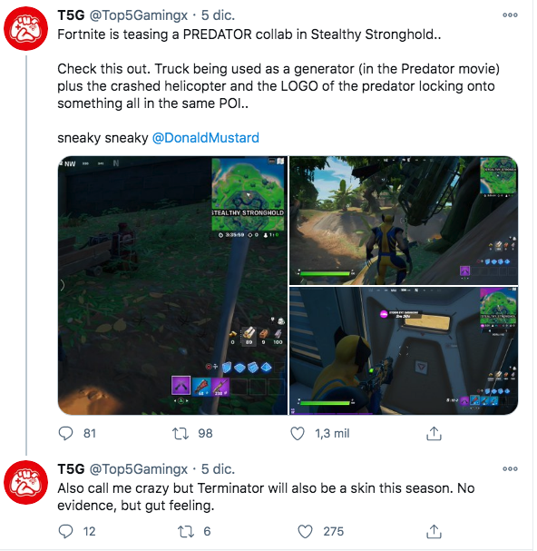Open more options on first tweet
Image resolution: width=537 pixels, height=551 pixels.
click(510, 15)
